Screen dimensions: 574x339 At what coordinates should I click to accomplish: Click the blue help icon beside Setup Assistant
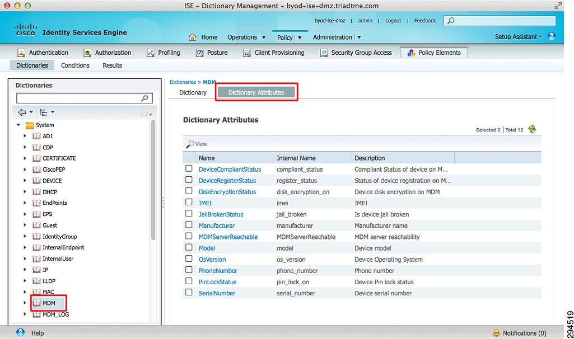551,36
